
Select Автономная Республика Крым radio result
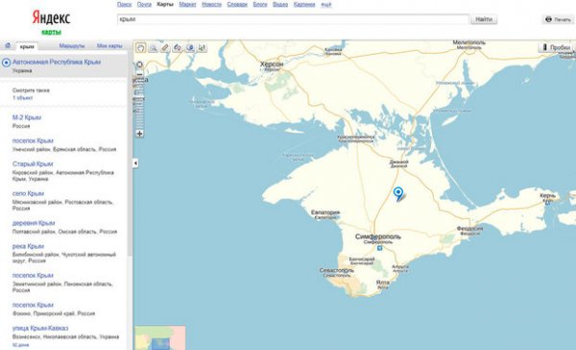[7, 62]
